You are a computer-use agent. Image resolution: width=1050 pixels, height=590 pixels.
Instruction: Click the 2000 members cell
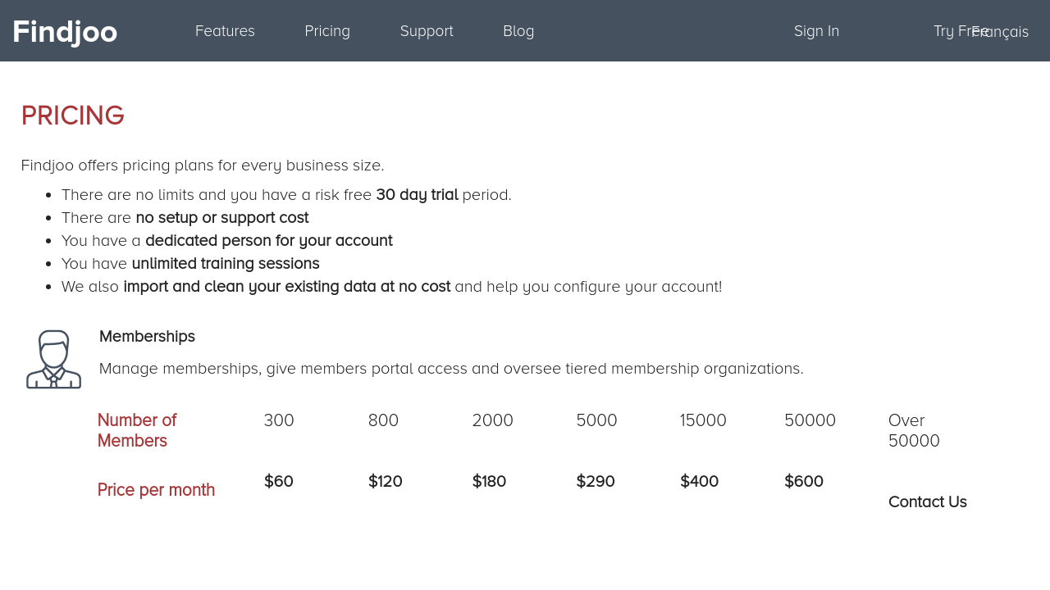[492, 420]
